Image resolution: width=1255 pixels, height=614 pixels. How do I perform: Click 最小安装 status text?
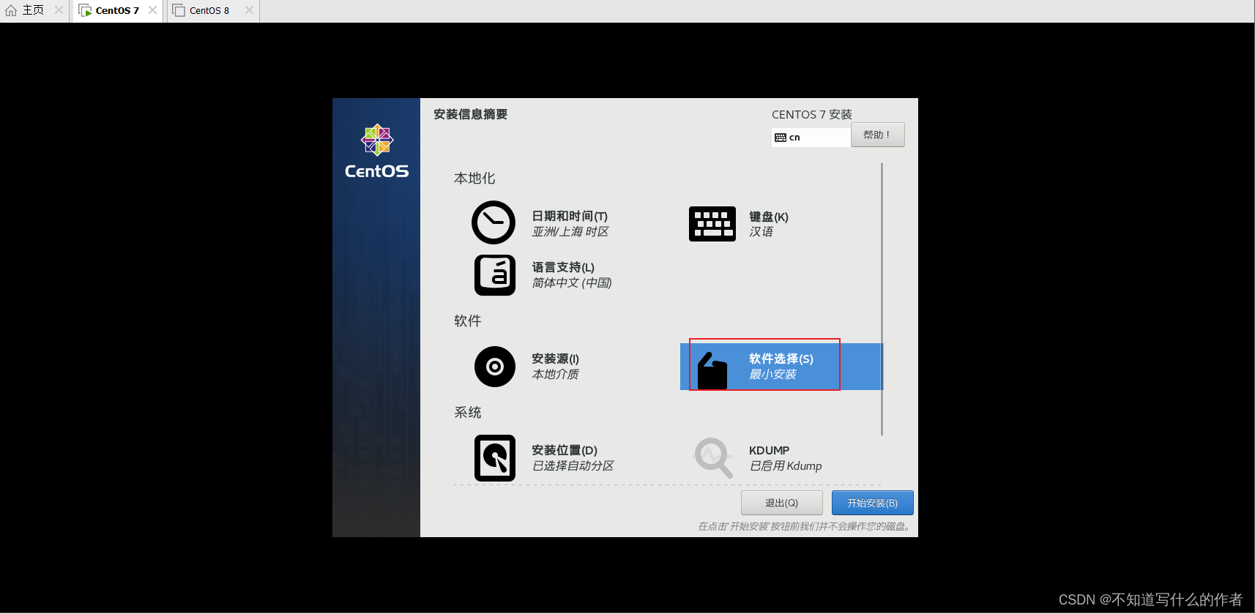tap(772, 375)
